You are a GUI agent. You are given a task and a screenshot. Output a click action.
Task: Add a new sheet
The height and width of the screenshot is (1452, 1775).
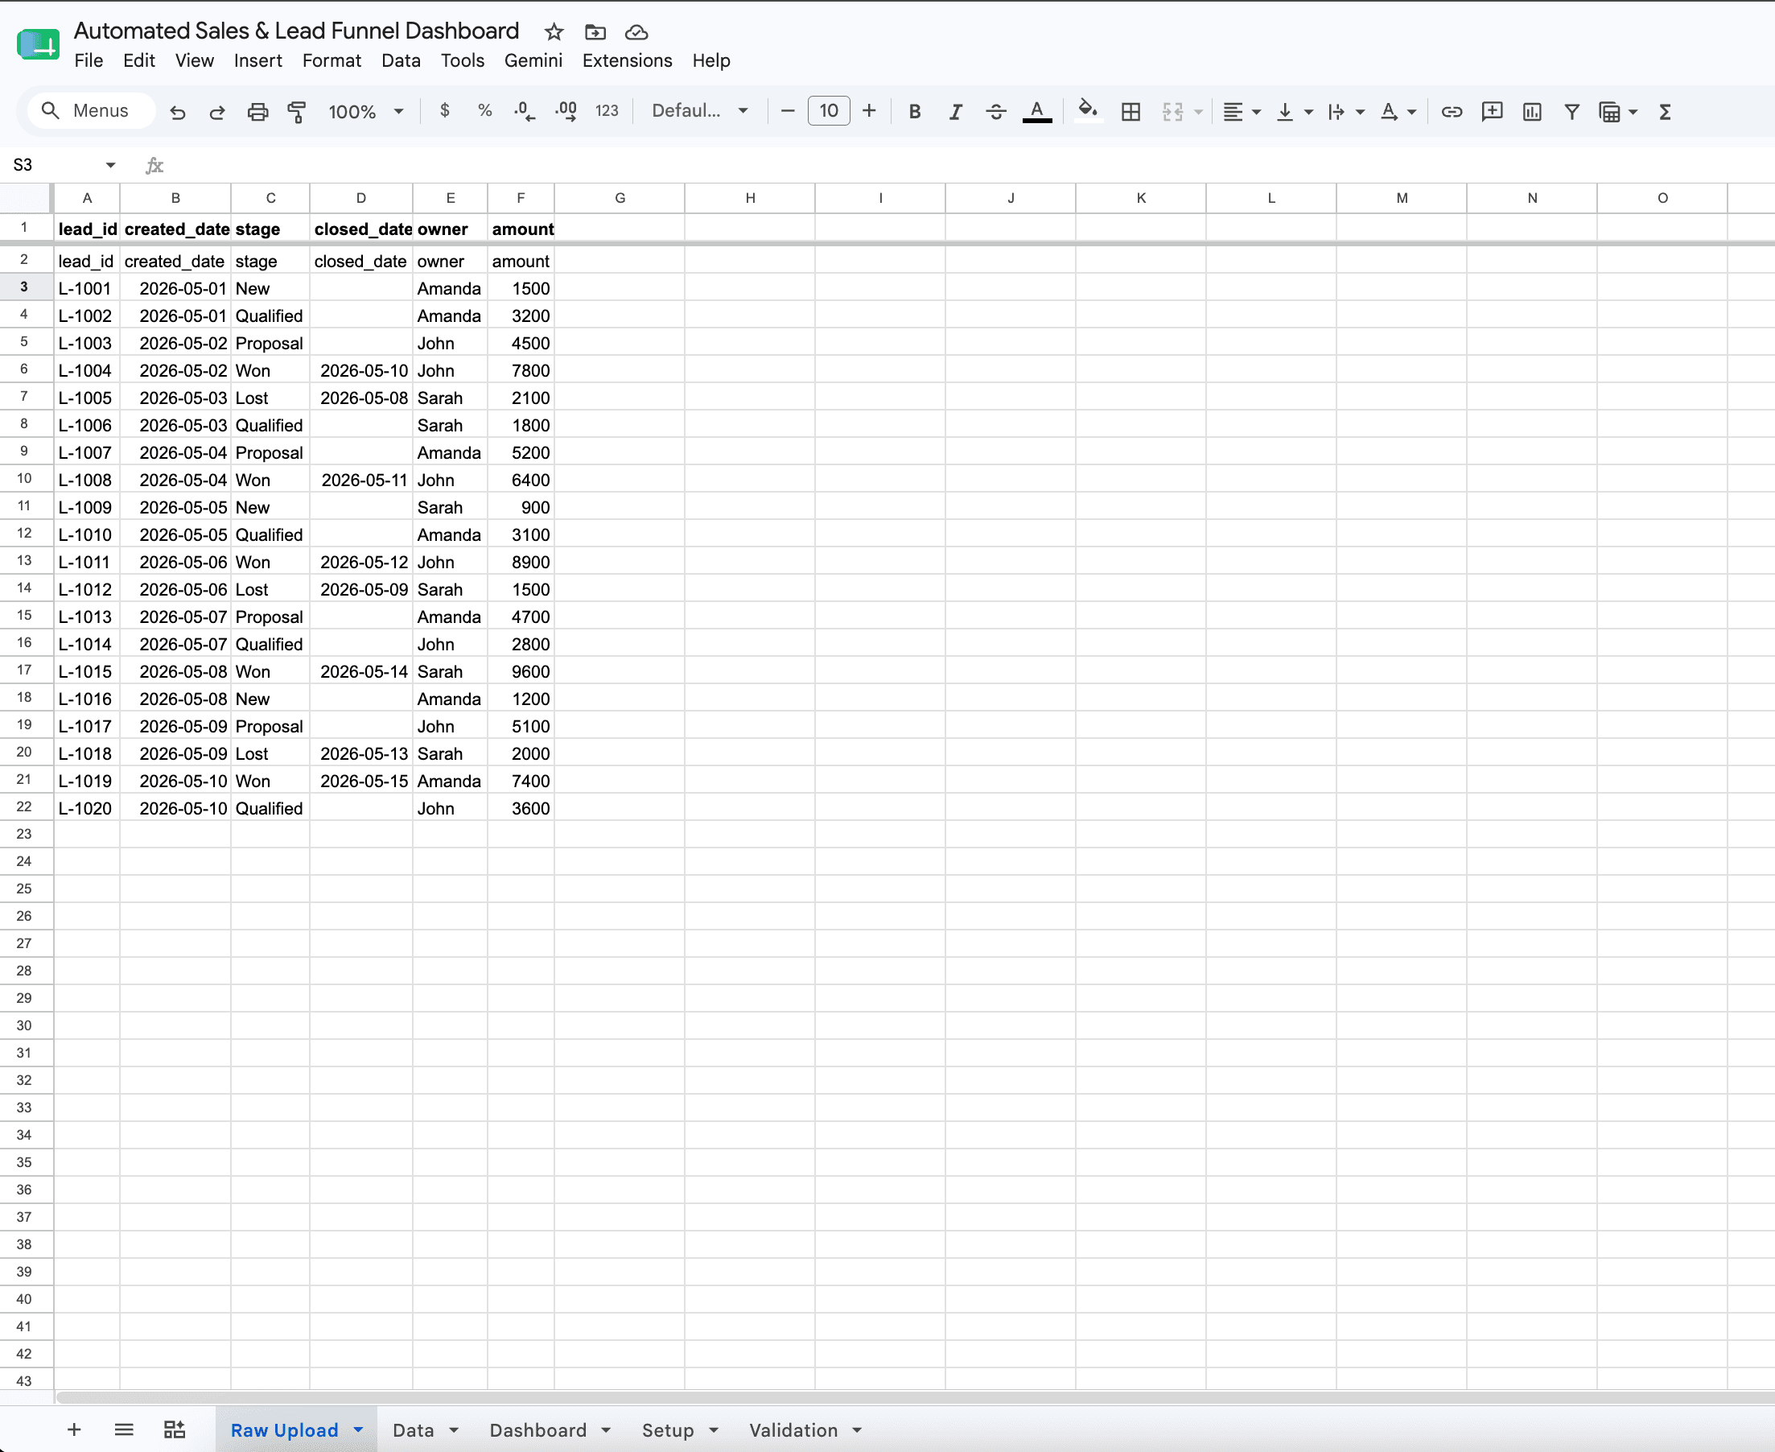(x=73, y=1429)
